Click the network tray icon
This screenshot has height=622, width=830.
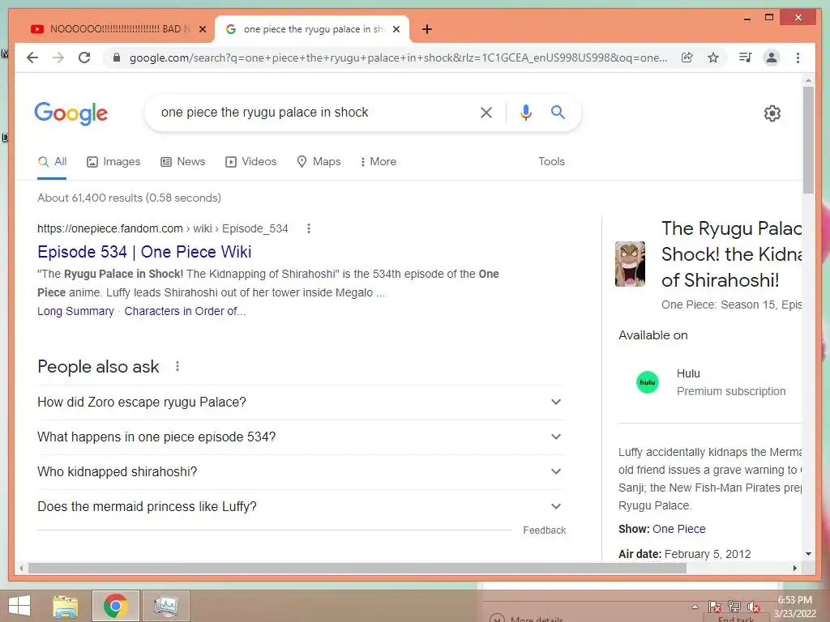pos(734,607)
